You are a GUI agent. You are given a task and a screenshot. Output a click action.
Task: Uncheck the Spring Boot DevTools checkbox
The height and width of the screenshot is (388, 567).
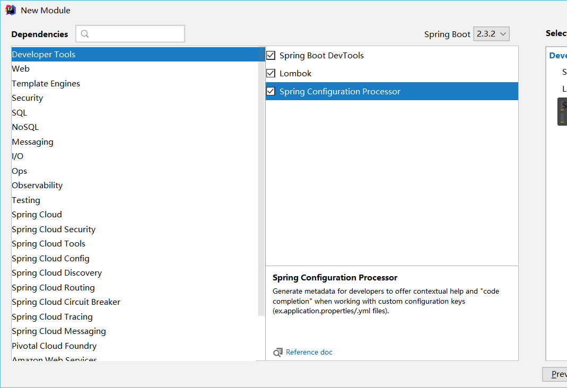(x=271, y=55)
